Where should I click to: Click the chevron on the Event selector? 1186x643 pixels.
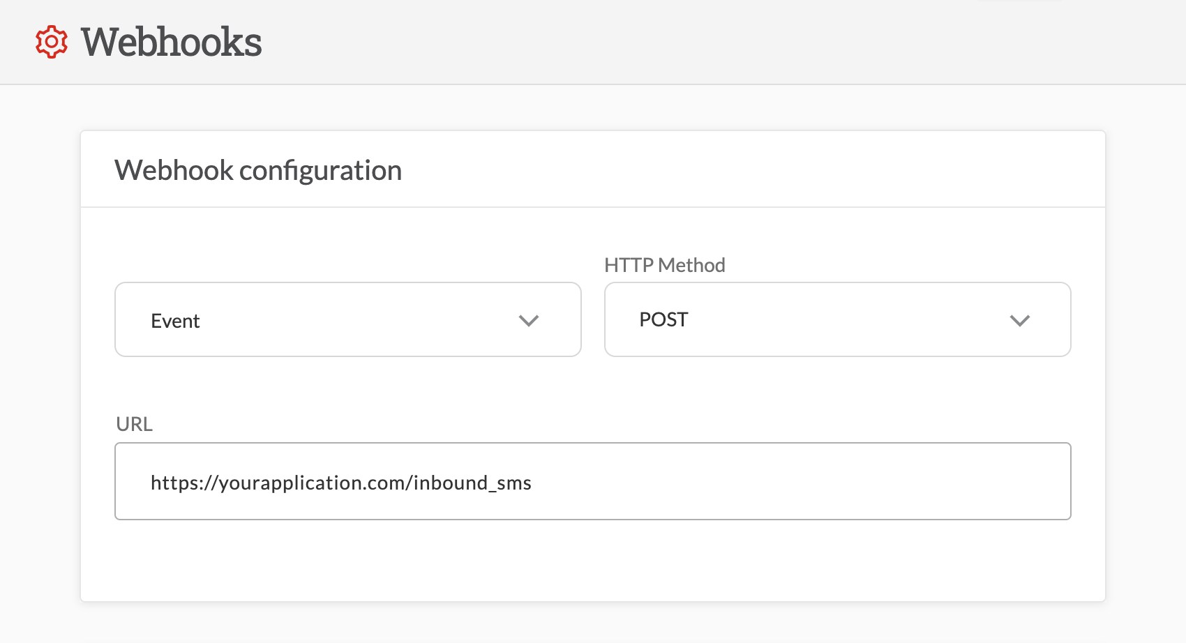(529, 320)
